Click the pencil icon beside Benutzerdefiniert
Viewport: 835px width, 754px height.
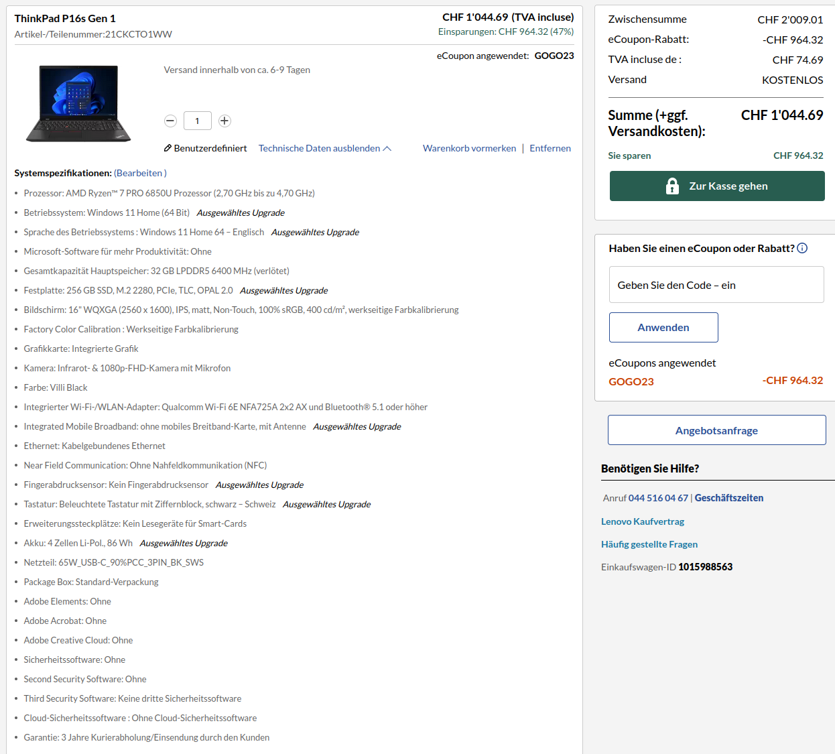click(168, 148)
